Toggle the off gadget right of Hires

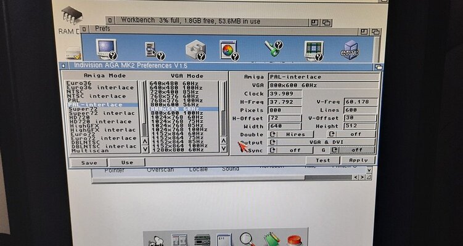[x=351, y=133]
